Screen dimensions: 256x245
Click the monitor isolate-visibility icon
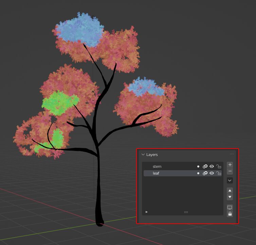(x=230, y=207)
